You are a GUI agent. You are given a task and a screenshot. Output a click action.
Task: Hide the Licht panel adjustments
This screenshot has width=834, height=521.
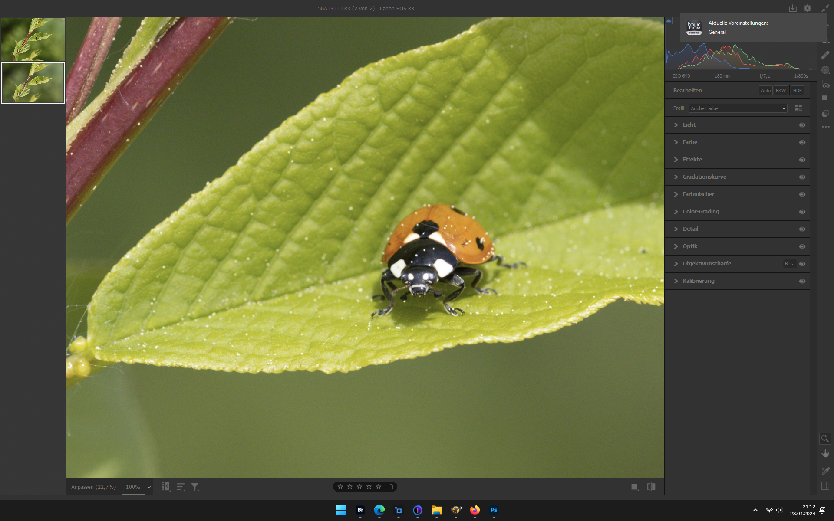pyautogui.click(x=801, y=125)
